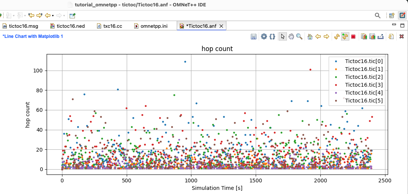Click Last Edit Location arrow with asterisk
Viewport: 408px width, 194px height.
click(x=31, y=16)
